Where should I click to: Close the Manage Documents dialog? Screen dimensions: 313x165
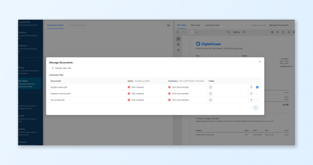click(x=260, y=62)
